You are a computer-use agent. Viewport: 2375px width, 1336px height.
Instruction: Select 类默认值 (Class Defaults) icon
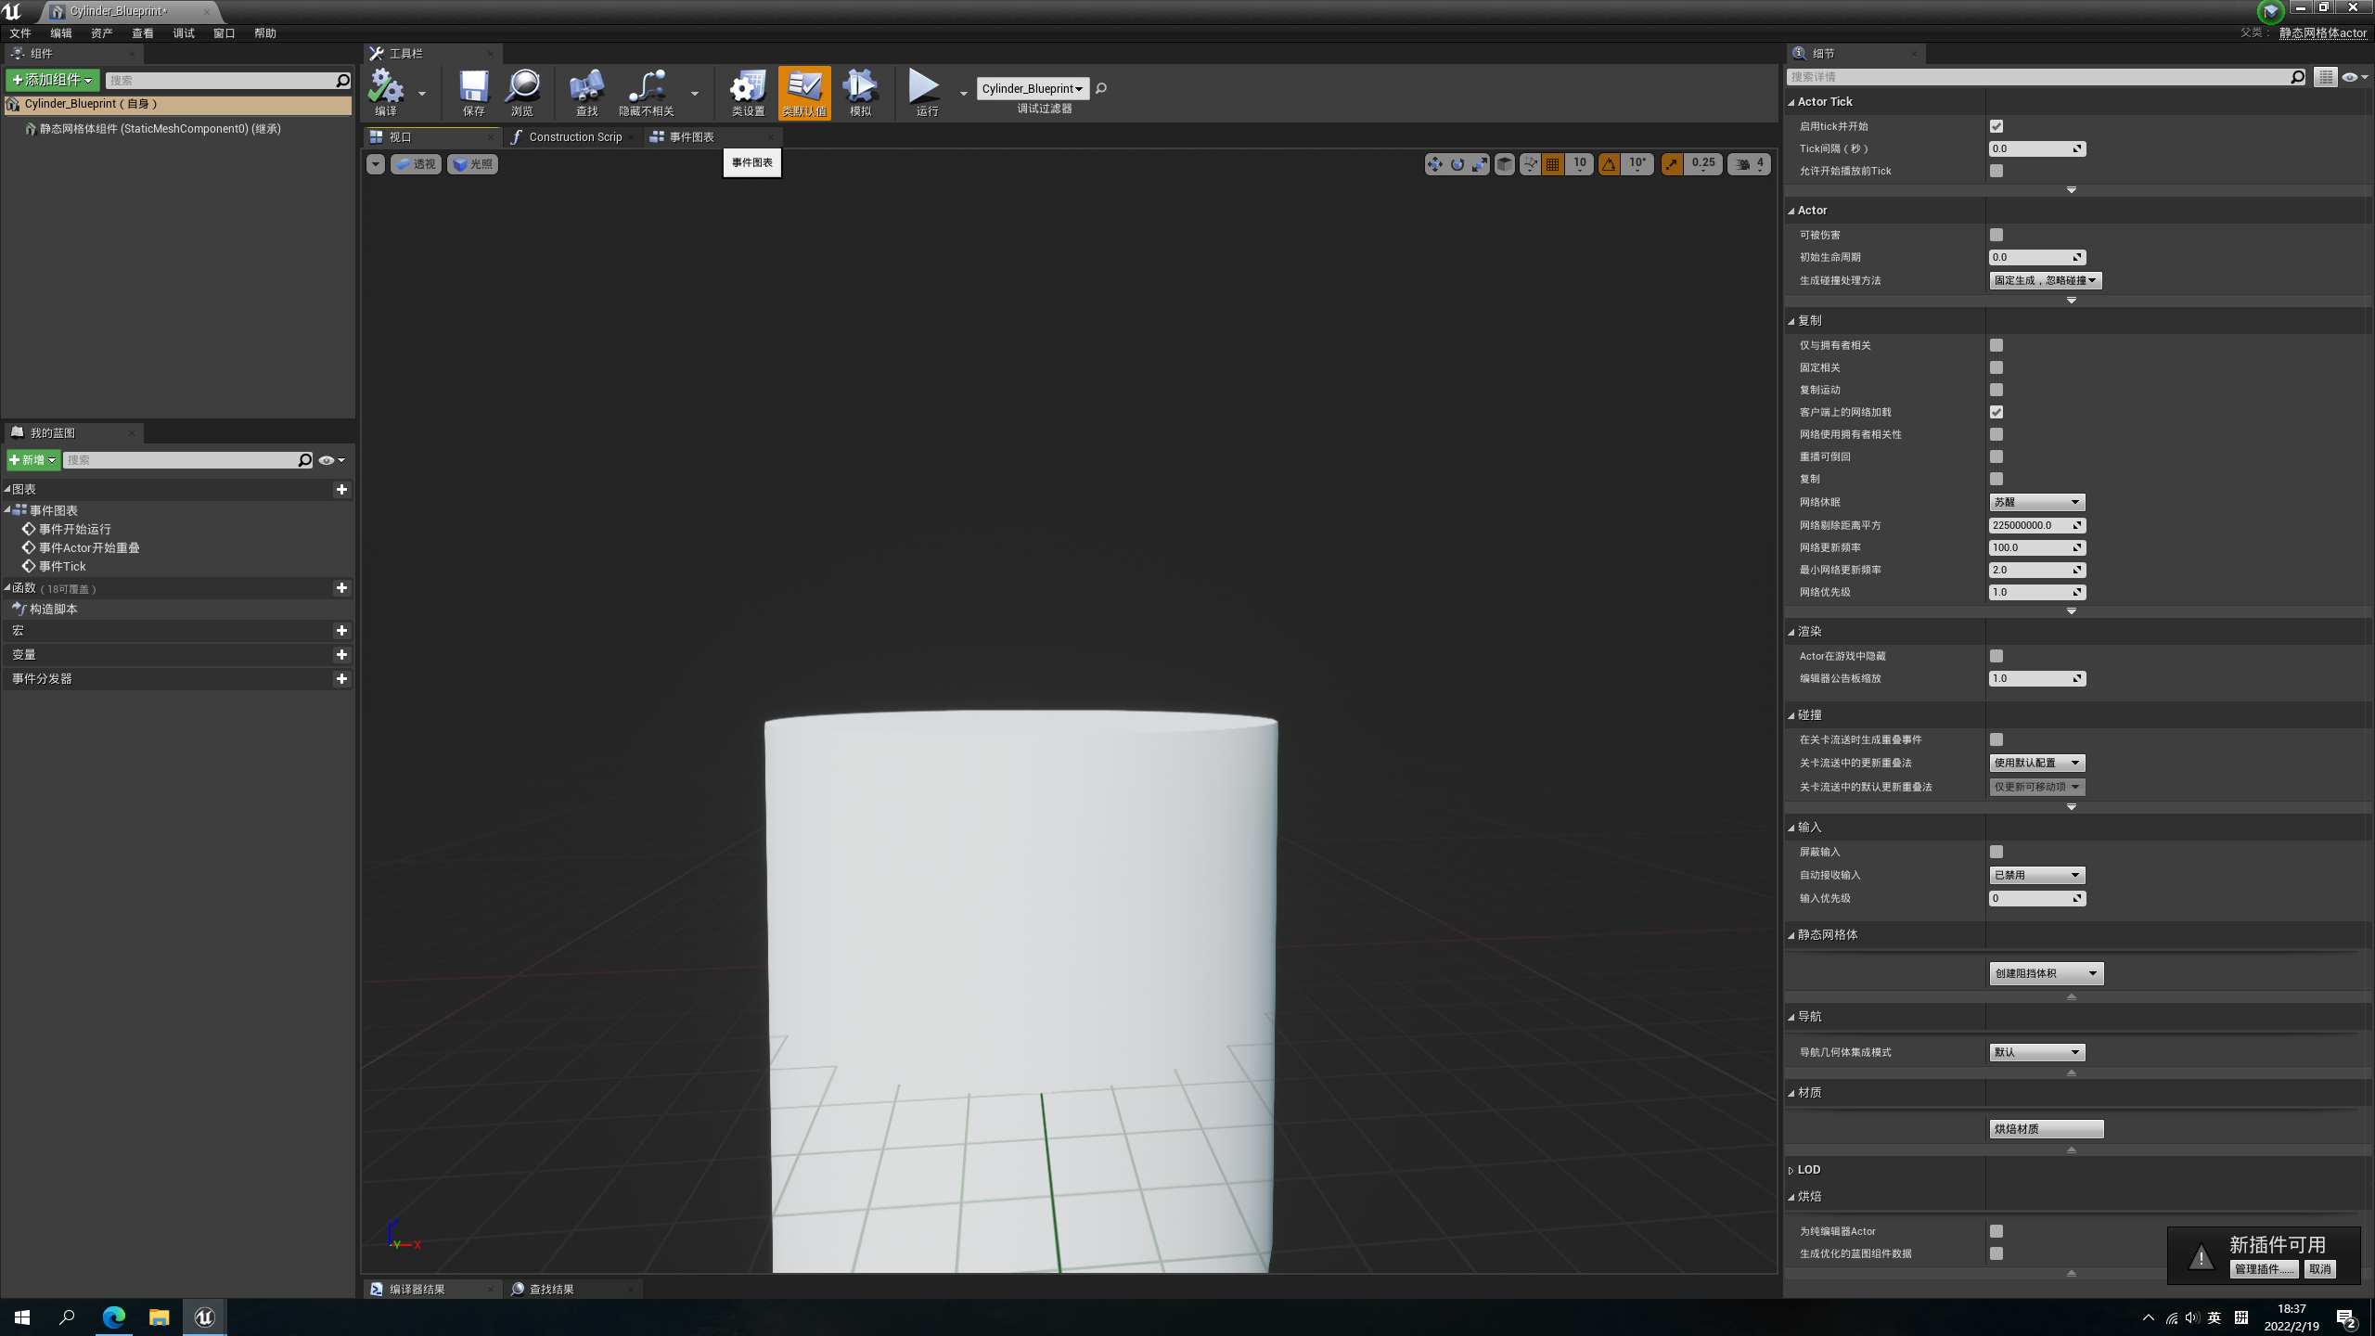coord(804,93)
